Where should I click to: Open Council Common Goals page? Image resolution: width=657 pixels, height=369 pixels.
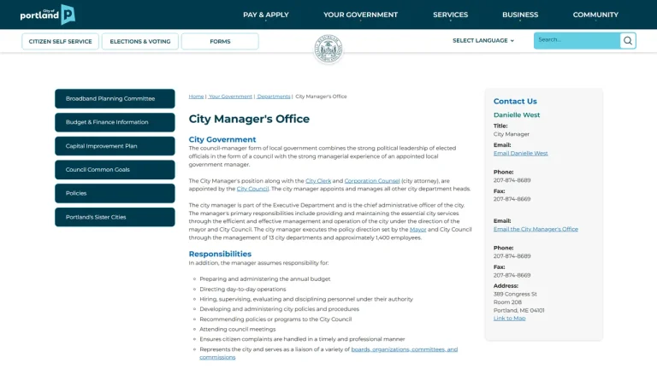pyautogui.click(x=115, y=169)
